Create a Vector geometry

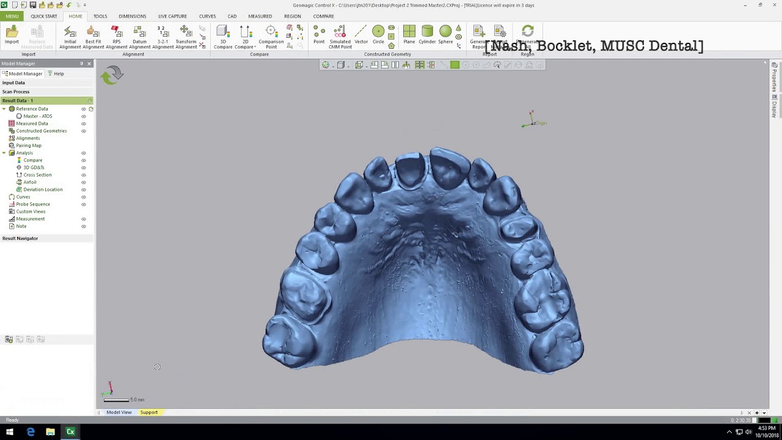pyautogui.click(x=361, y=35)
